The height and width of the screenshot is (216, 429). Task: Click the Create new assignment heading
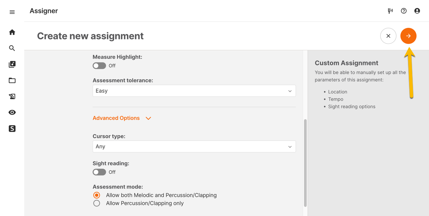(x=90, y=36)
